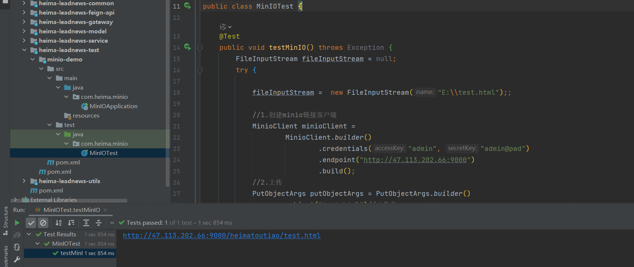Toggle Show Passed tests checkmark button
Screen dimensions: 634x267
31,223
